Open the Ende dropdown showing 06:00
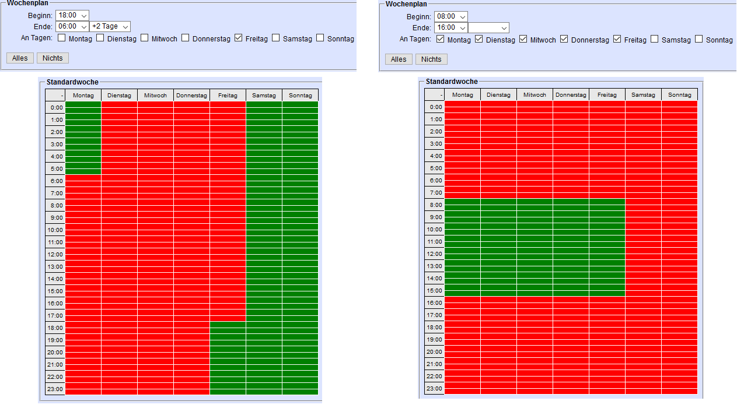The image size is (737, 408). click(x=72, y=26)
